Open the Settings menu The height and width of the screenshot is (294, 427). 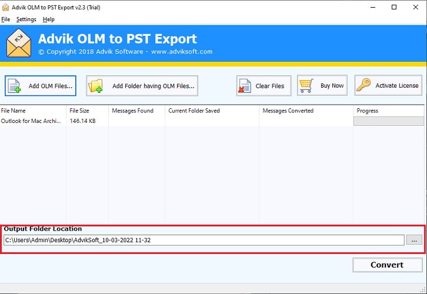26,19
